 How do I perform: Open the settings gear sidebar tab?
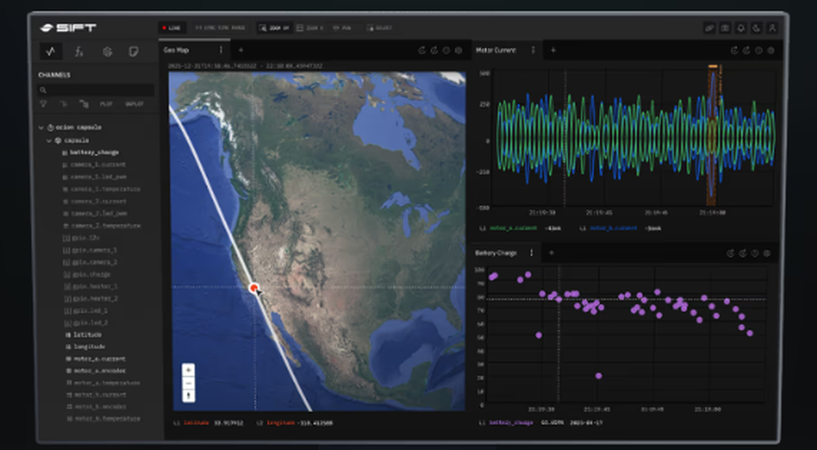107,51
